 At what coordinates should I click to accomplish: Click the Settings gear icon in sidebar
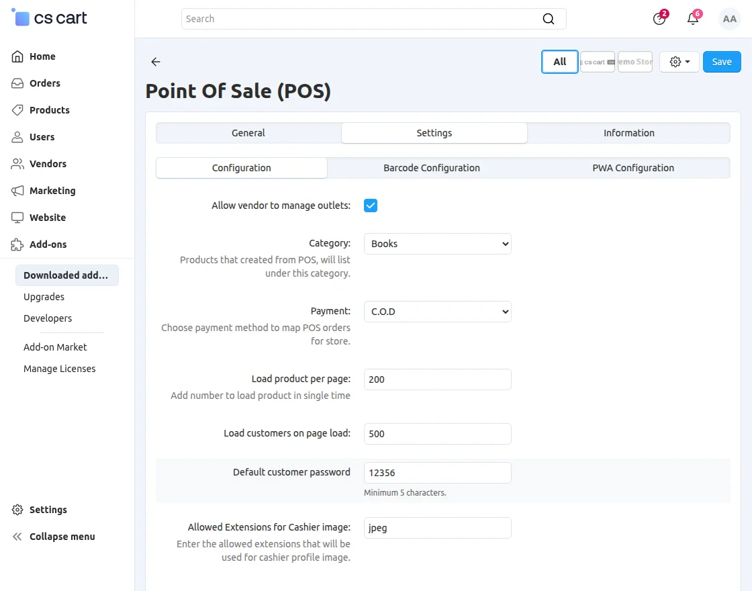coord(17,510)
